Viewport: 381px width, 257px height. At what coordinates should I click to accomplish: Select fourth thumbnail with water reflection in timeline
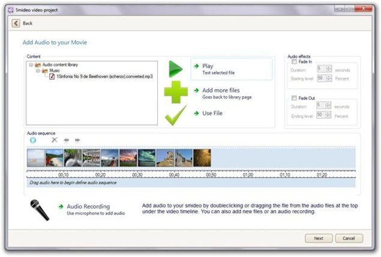pos(91,158)
